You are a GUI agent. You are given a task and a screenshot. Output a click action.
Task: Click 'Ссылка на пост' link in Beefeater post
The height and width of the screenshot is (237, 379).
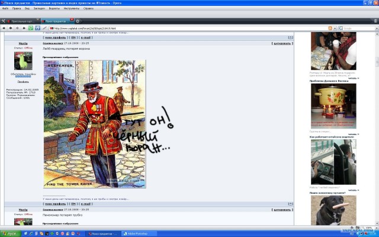click(53, 43)
